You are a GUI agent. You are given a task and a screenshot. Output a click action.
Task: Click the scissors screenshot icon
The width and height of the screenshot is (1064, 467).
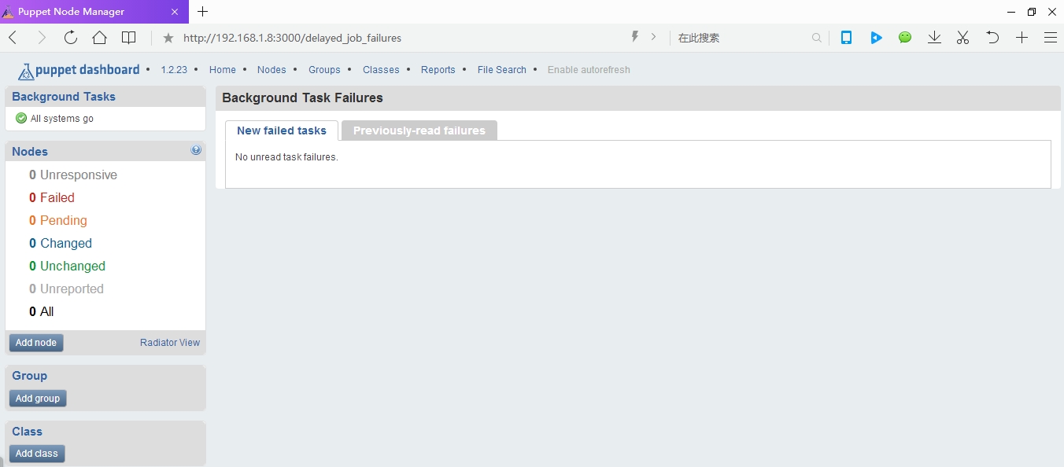click(963, 38)
